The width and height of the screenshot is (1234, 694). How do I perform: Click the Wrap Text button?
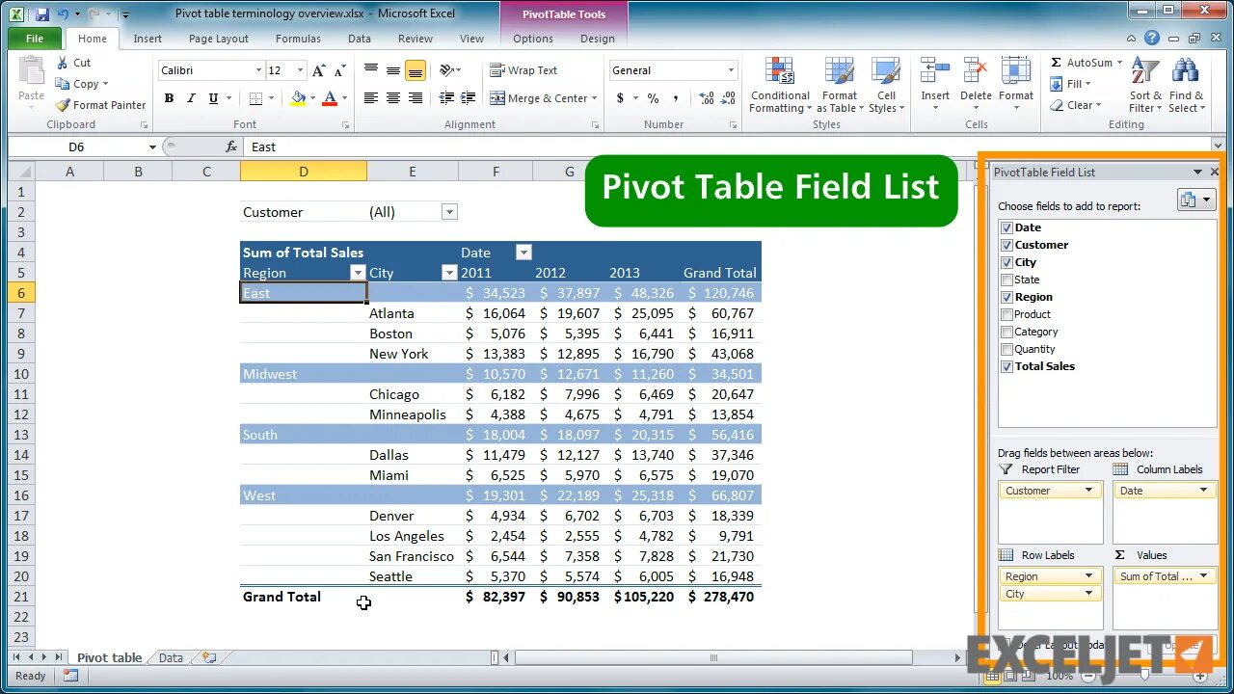coord(523,70)
